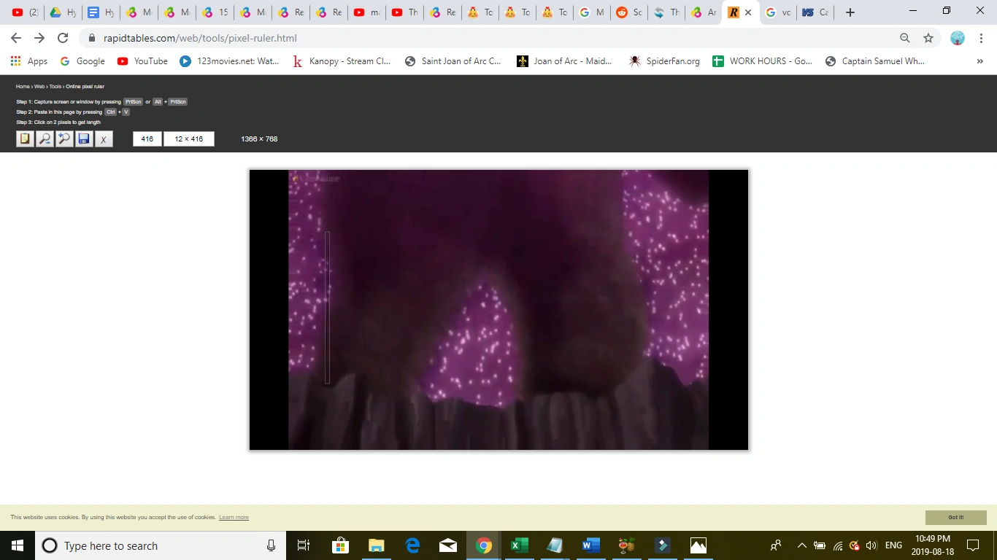The image size is (997, 560).
Task: Open Word from the taskbar
Action: pos(590,545)
